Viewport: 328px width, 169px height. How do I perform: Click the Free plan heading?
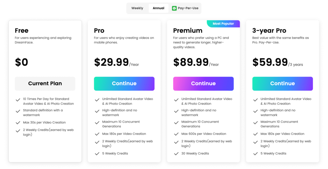(21, 30)
